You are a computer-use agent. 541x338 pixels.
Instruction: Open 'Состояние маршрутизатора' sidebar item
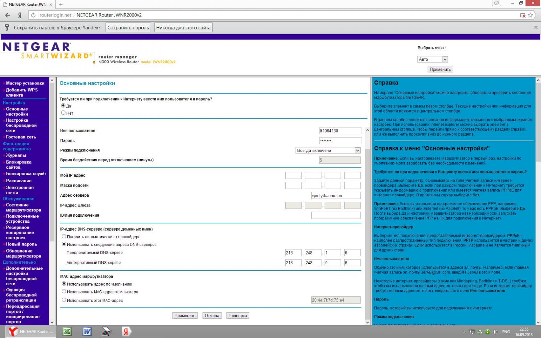23,208
